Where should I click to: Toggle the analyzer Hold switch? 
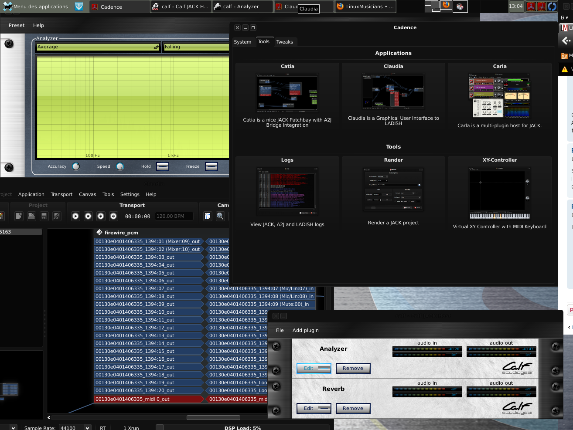click(162, 166)
